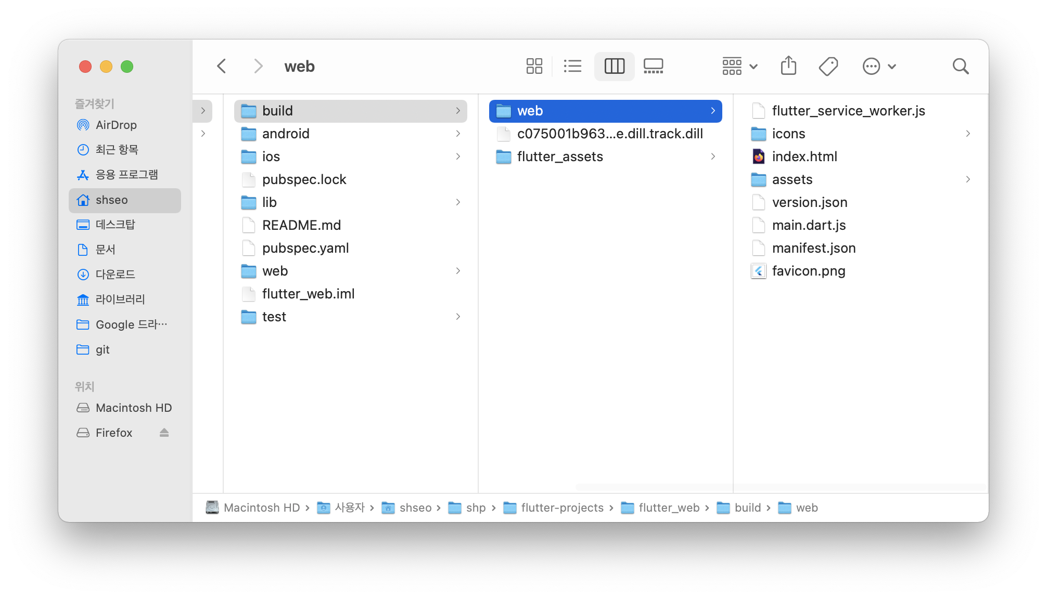Expand the flutter_assets folder arrow

click(x=713, y=157)
